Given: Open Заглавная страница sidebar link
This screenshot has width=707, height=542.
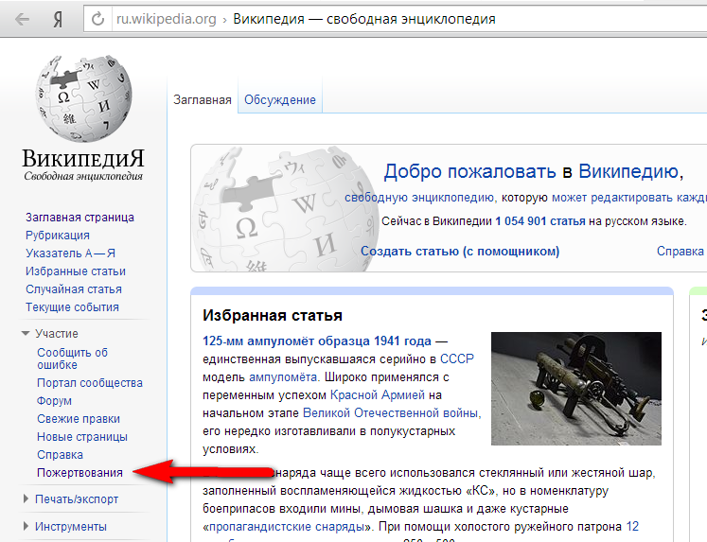Looking at the screenshot, I should (x=80, y=218).
